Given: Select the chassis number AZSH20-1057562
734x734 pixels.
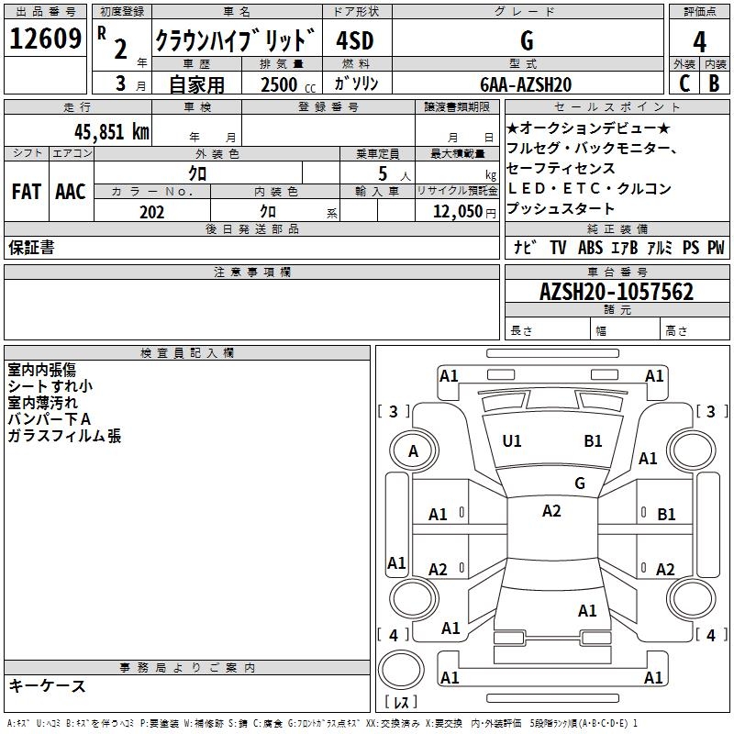Looking at the screenshot, I should click(x=617, y=292).
